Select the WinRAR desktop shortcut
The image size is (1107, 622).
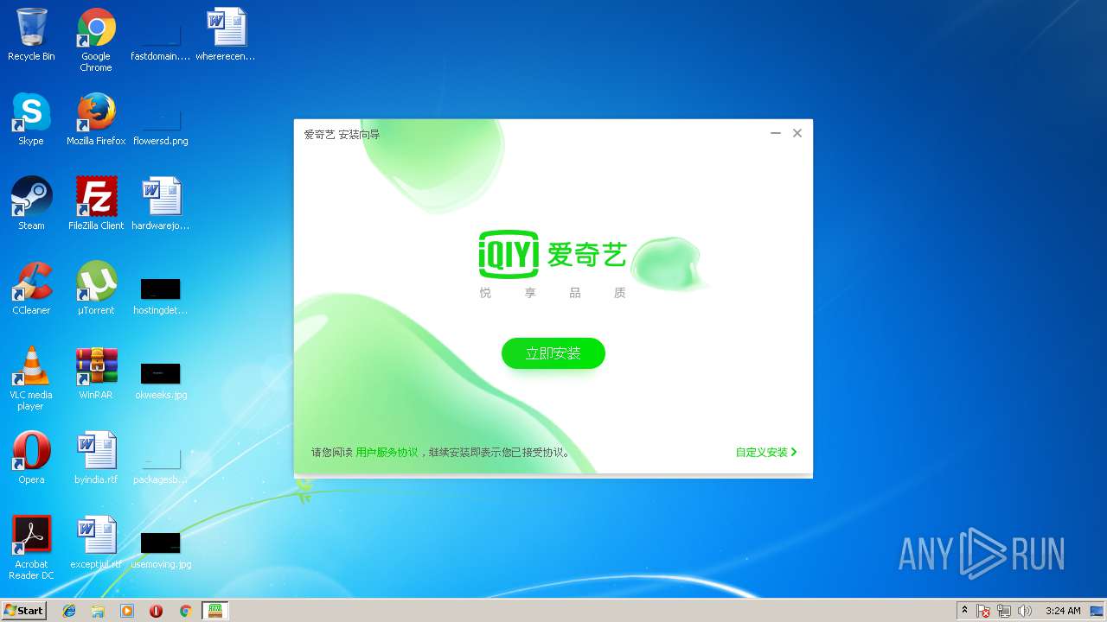tap(96, 373)
